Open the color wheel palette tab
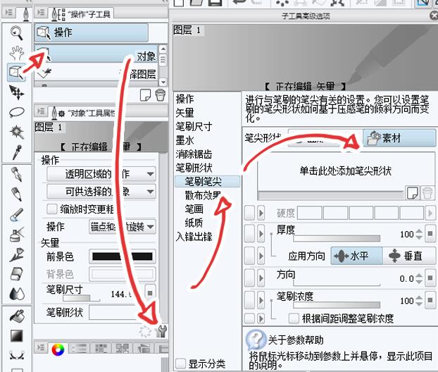 (58, 349)
